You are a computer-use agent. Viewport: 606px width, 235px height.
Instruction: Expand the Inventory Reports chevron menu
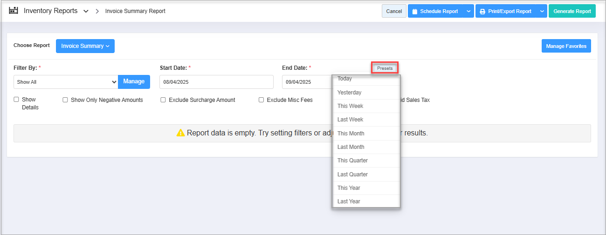[86, 11]
